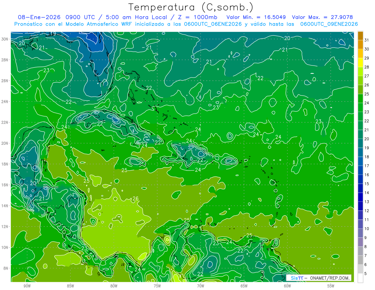
Task: Click the '18' value on the color scale
Action: [x=367, y=157]
